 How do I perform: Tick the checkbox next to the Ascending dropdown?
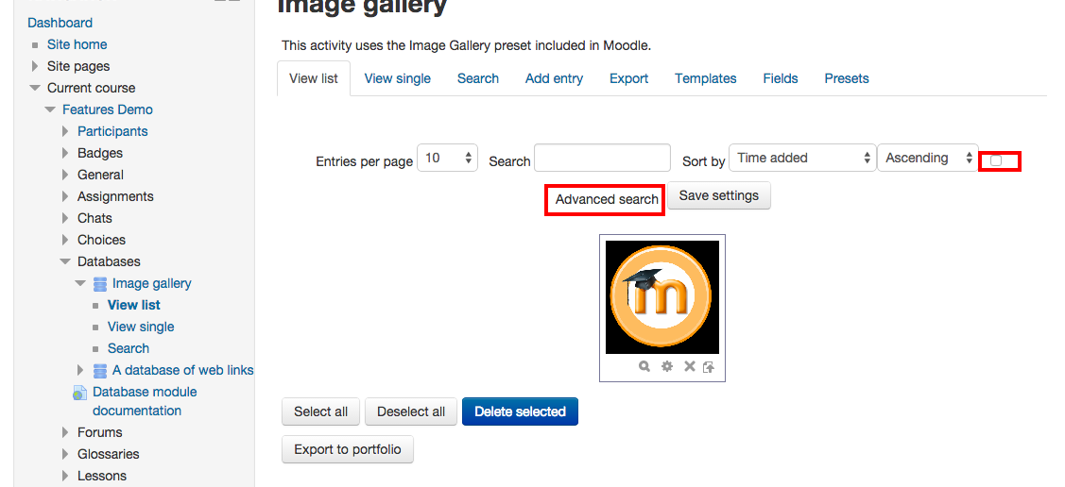pyautogui.click(x=996, y=160)
